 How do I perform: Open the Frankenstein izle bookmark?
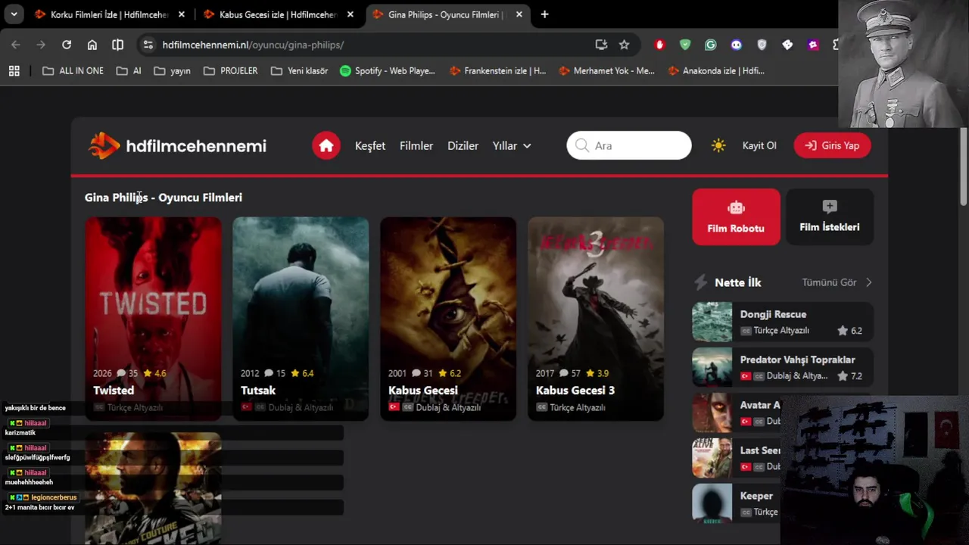[497, 70]
